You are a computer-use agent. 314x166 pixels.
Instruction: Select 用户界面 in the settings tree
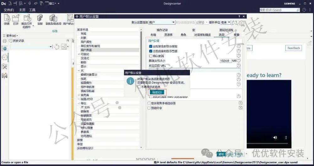86,50
